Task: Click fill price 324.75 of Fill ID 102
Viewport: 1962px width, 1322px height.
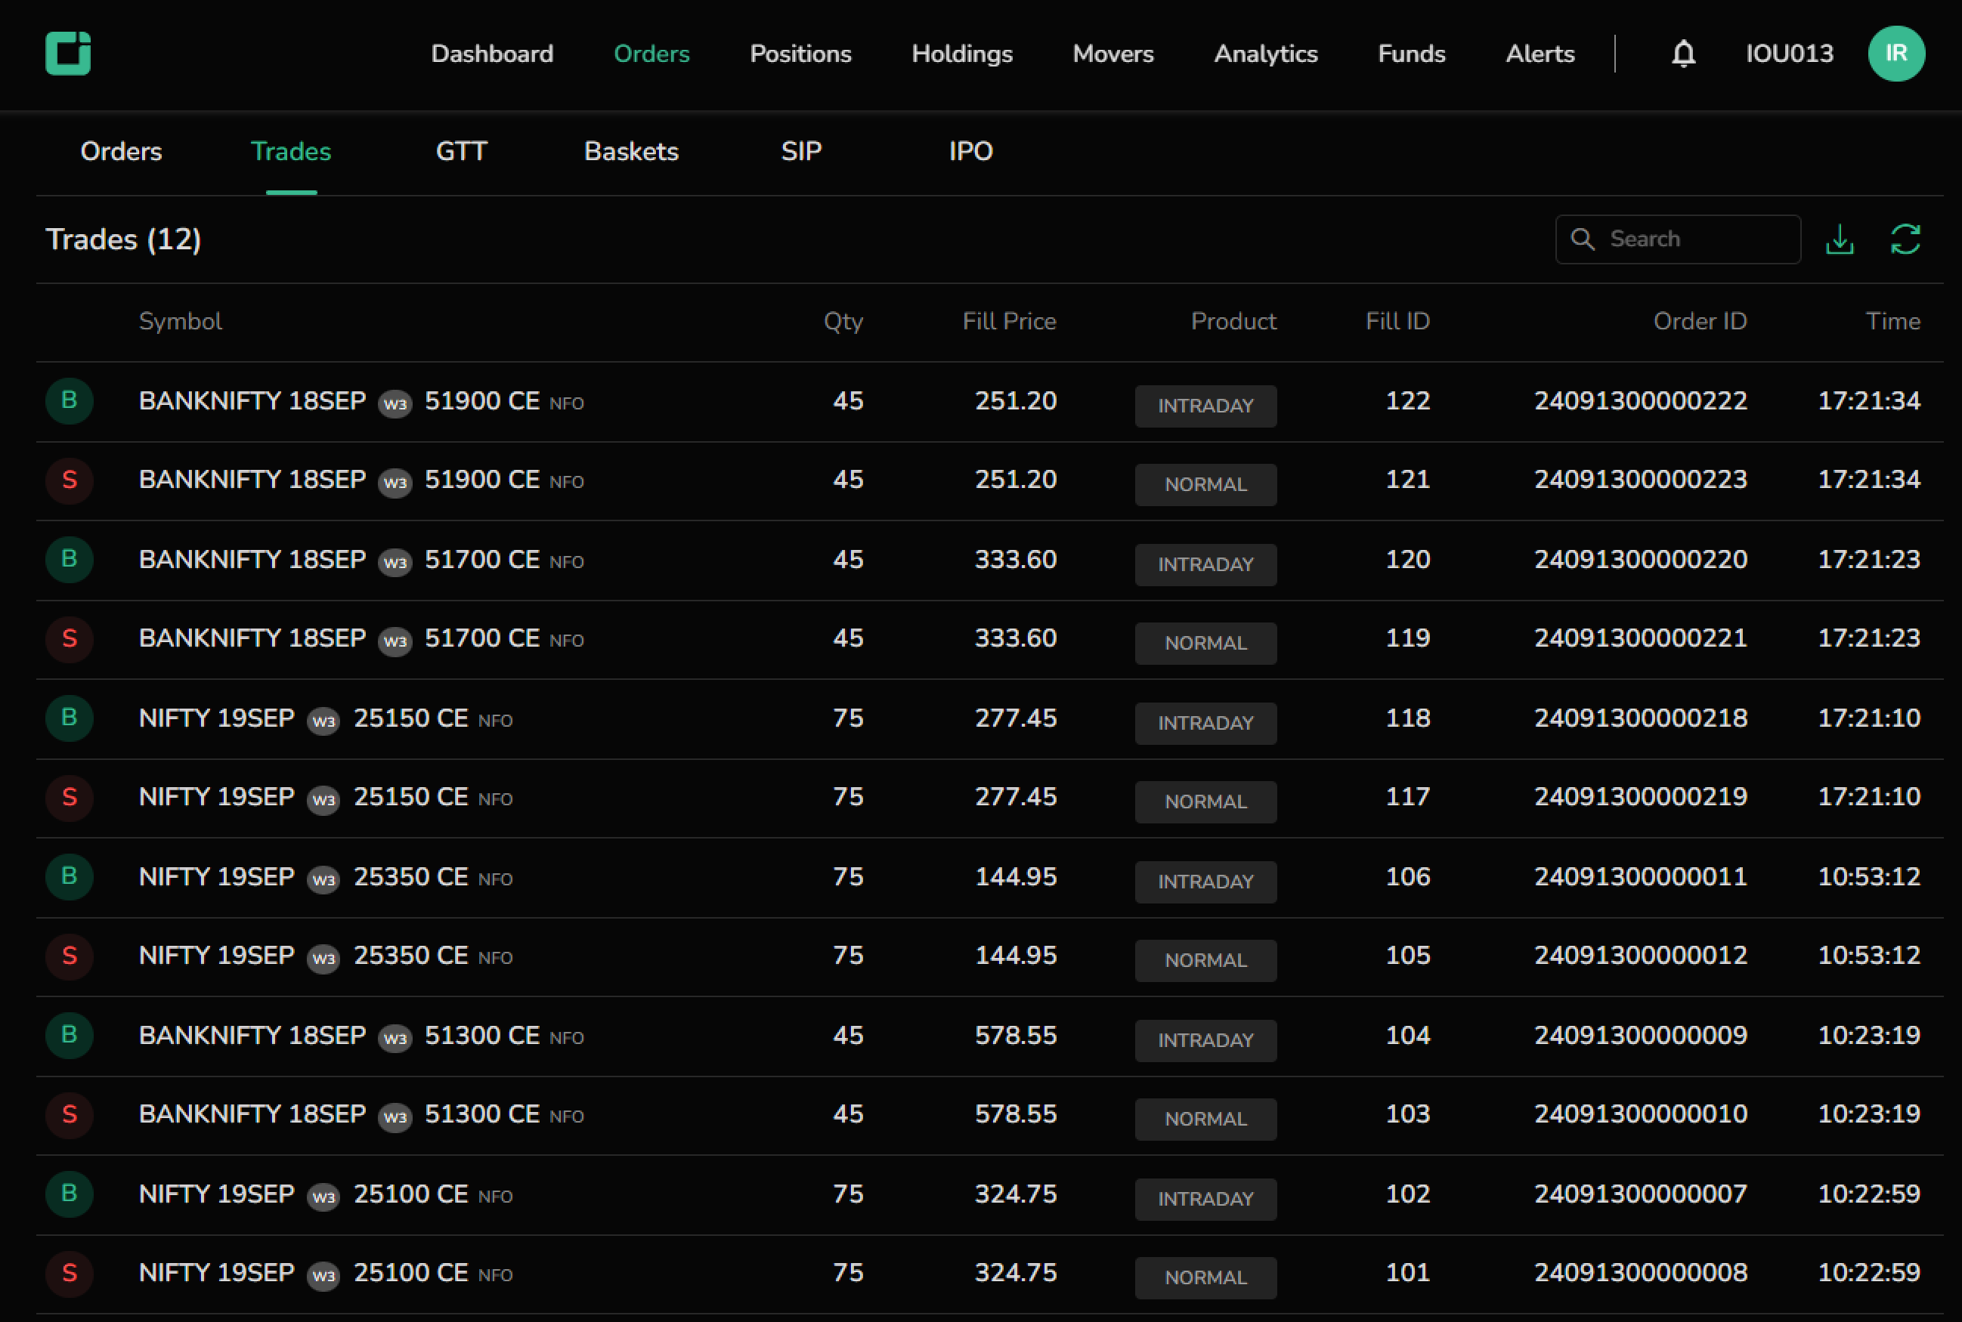Action: (x=1016, y=1193)
